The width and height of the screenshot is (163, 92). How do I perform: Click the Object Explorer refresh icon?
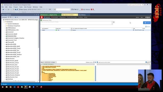pos(16,17)
